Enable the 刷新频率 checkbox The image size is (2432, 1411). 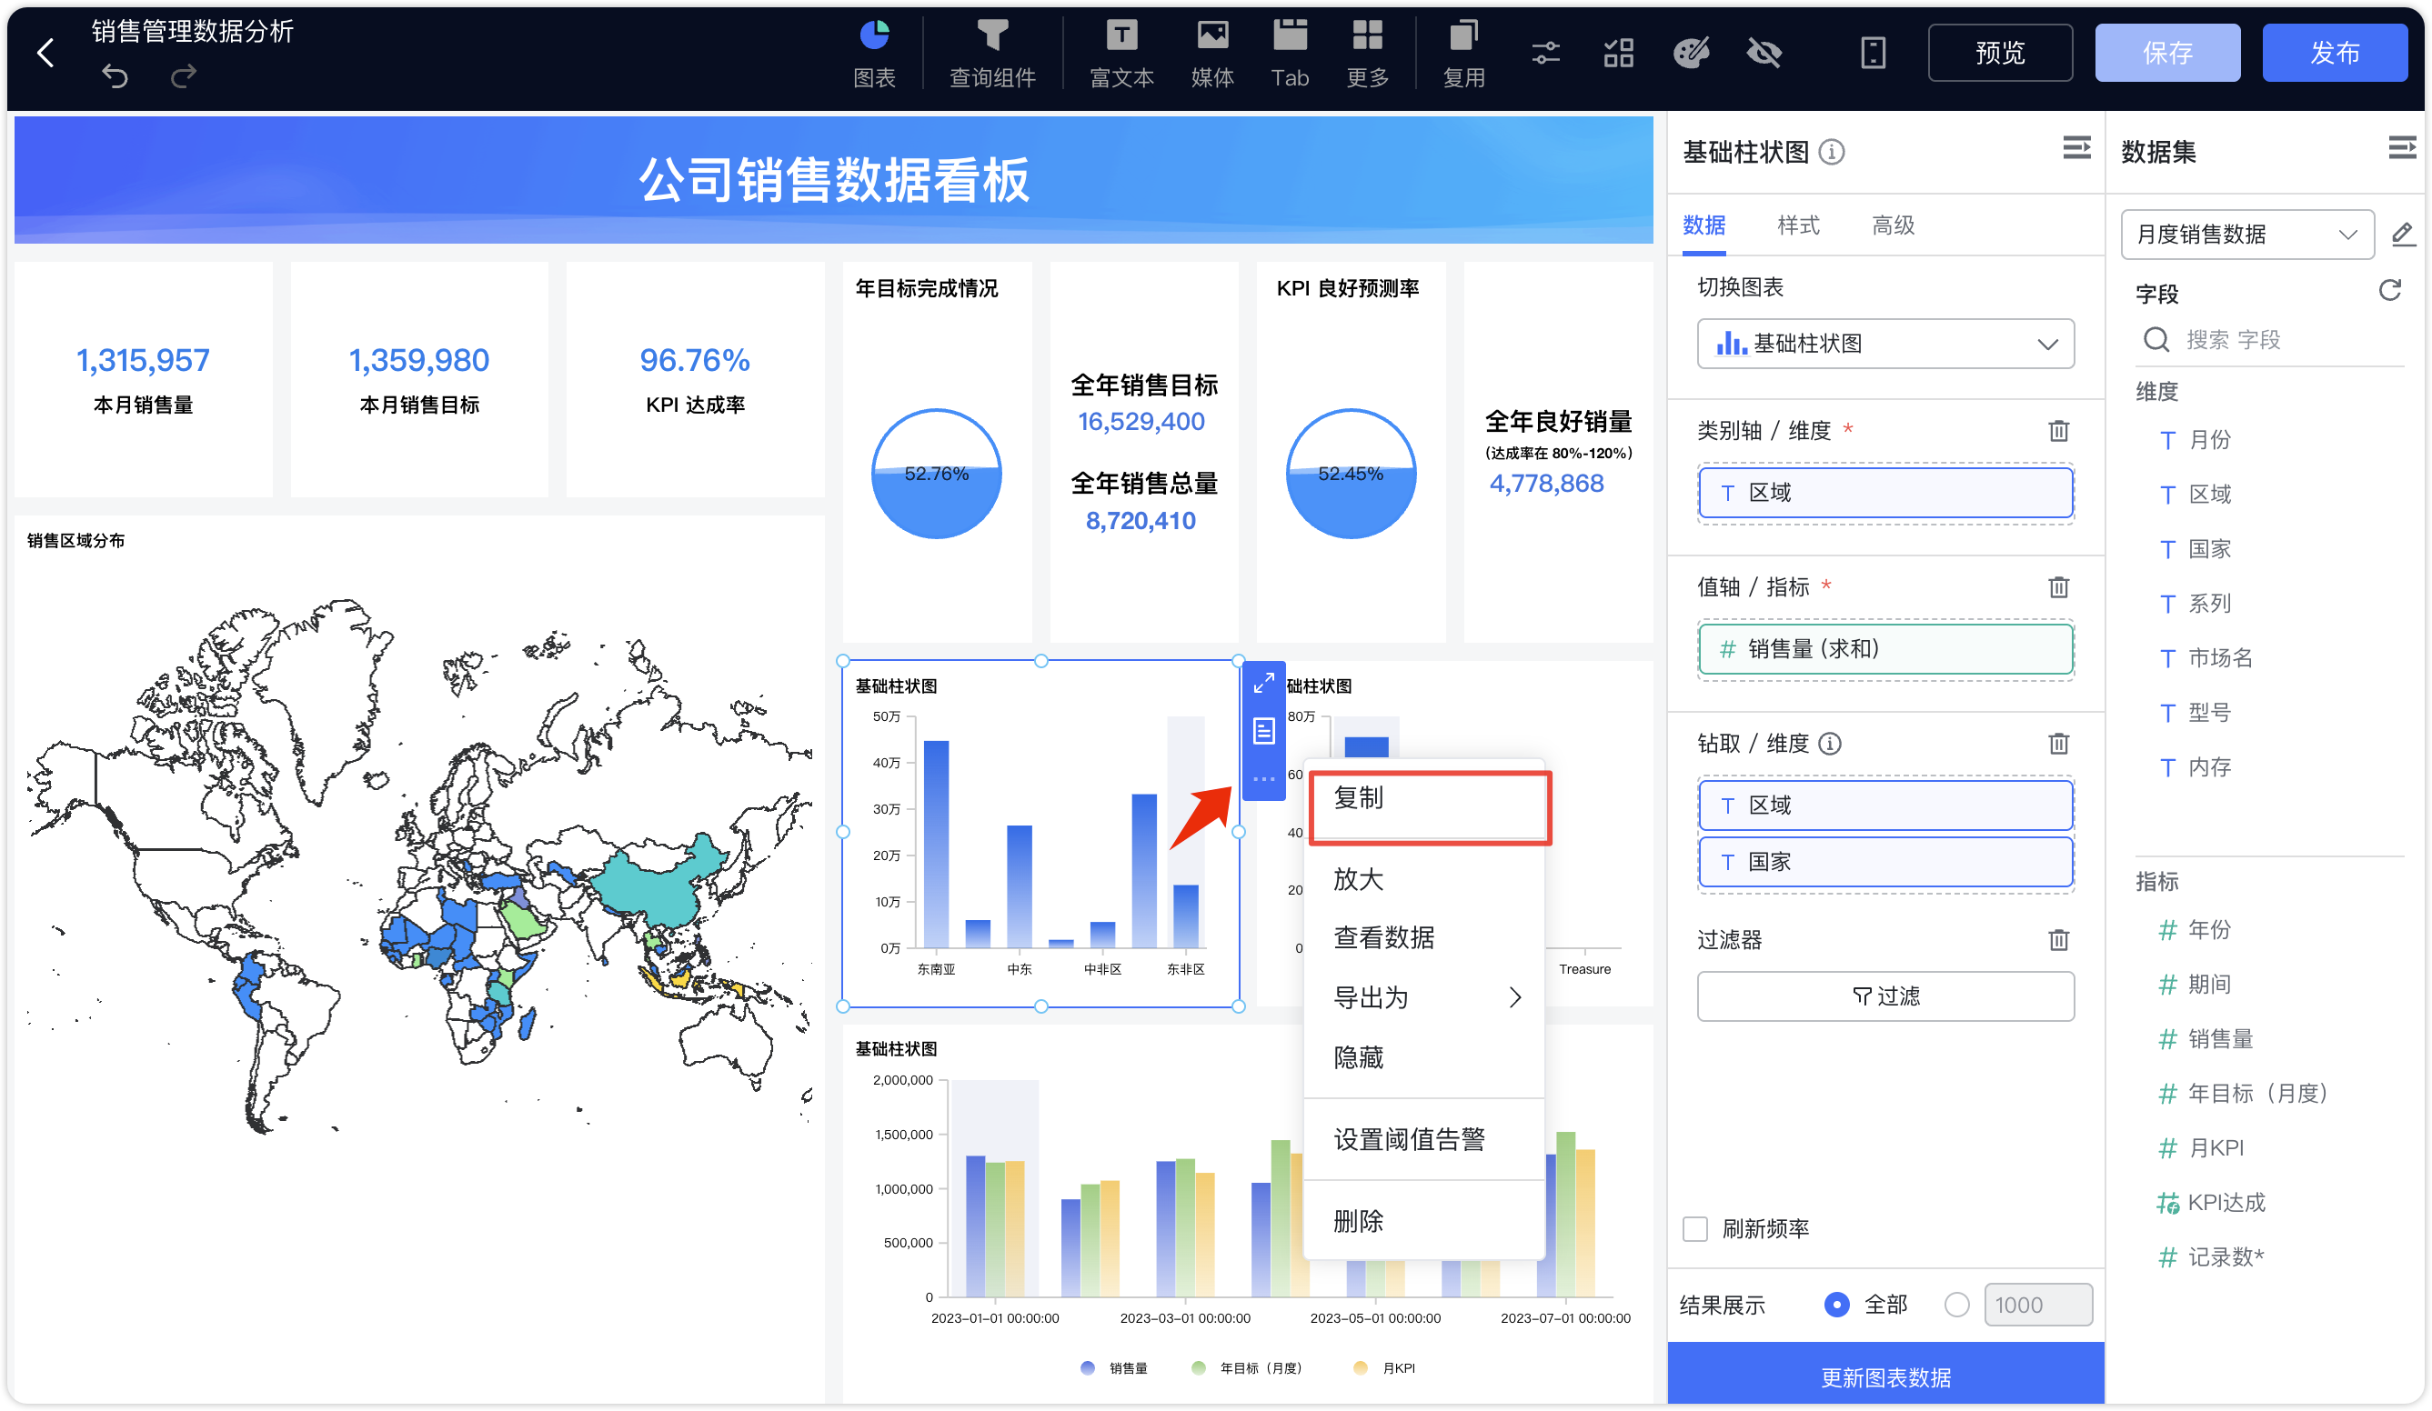1694,1229
